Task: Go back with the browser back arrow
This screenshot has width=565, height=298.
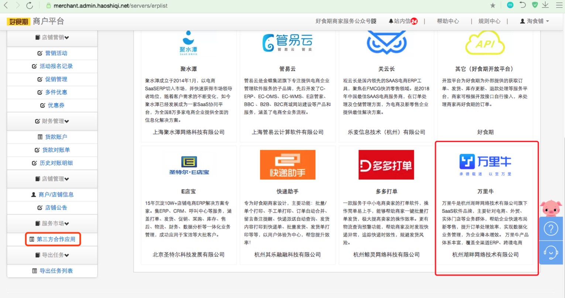Action: click(x=6, y=6)
